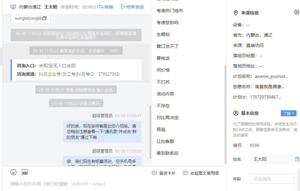Collapse quick phrases via 收起图文常用语
The image size is (300, 191).
click(201, 173)
